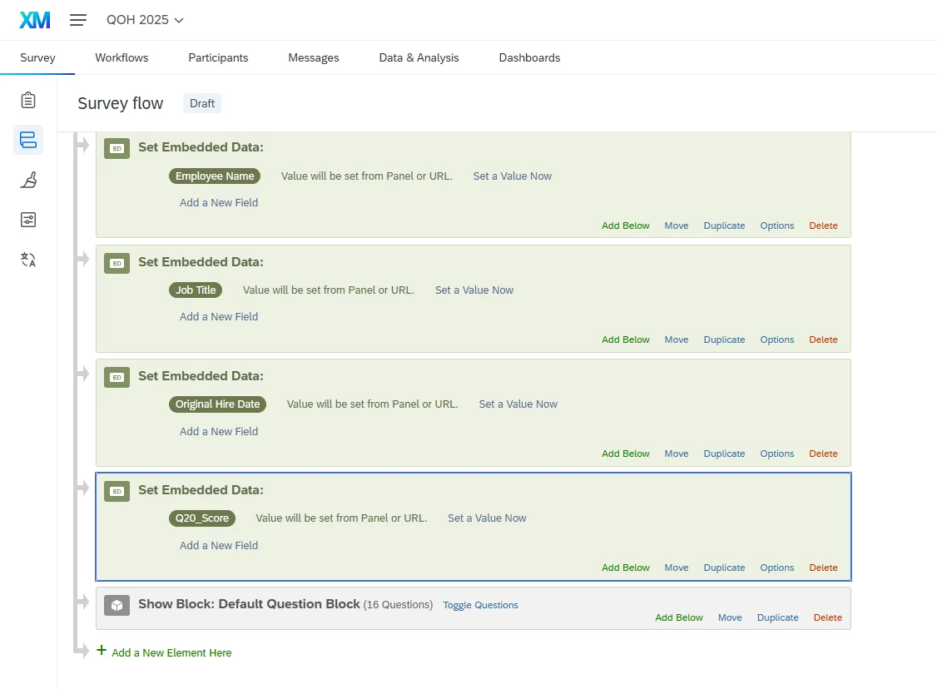The image size is (937, 689).
Task: Click Add Below in Q20_Score block
Action: click(626, 568)
